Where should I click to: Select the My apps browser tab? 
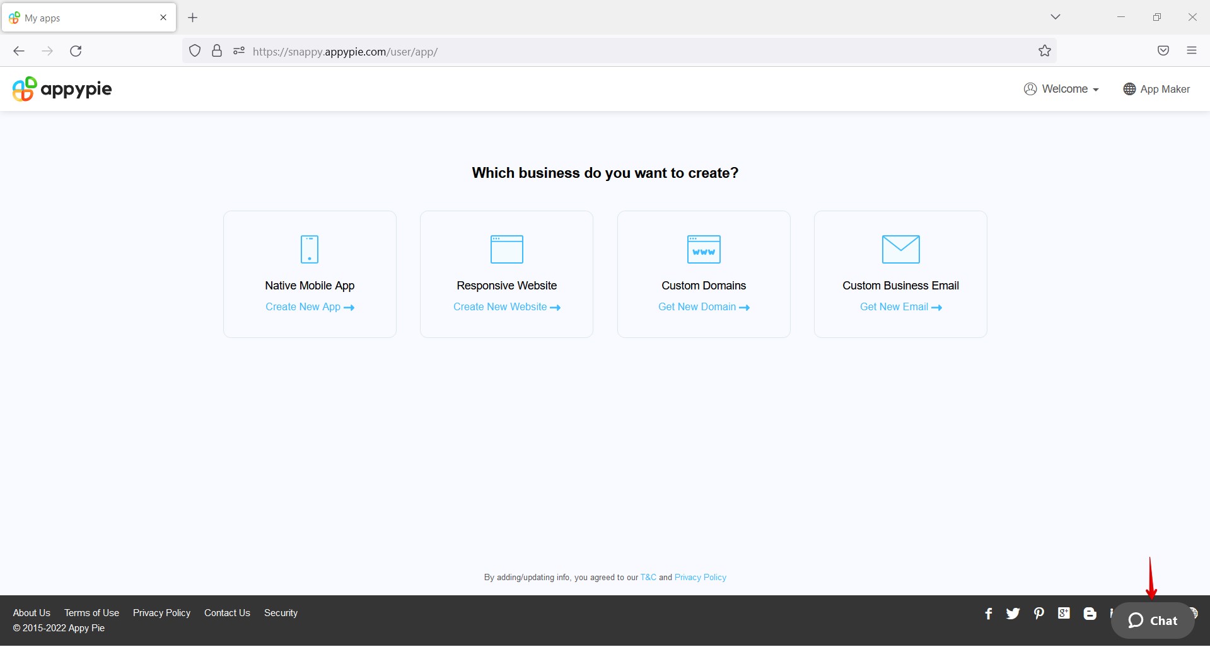89,18
